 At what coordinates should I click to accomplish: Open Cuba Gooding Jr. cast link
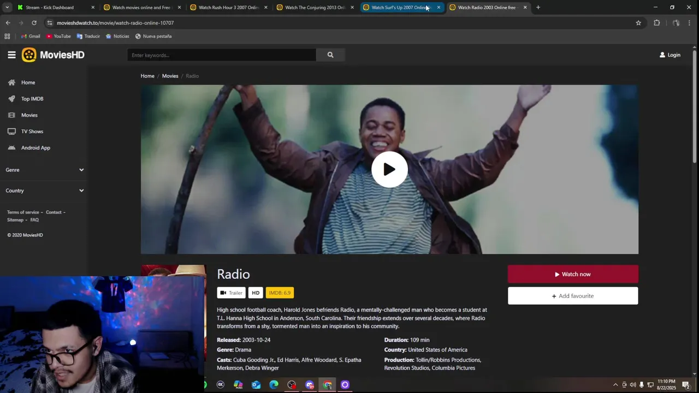253,360
